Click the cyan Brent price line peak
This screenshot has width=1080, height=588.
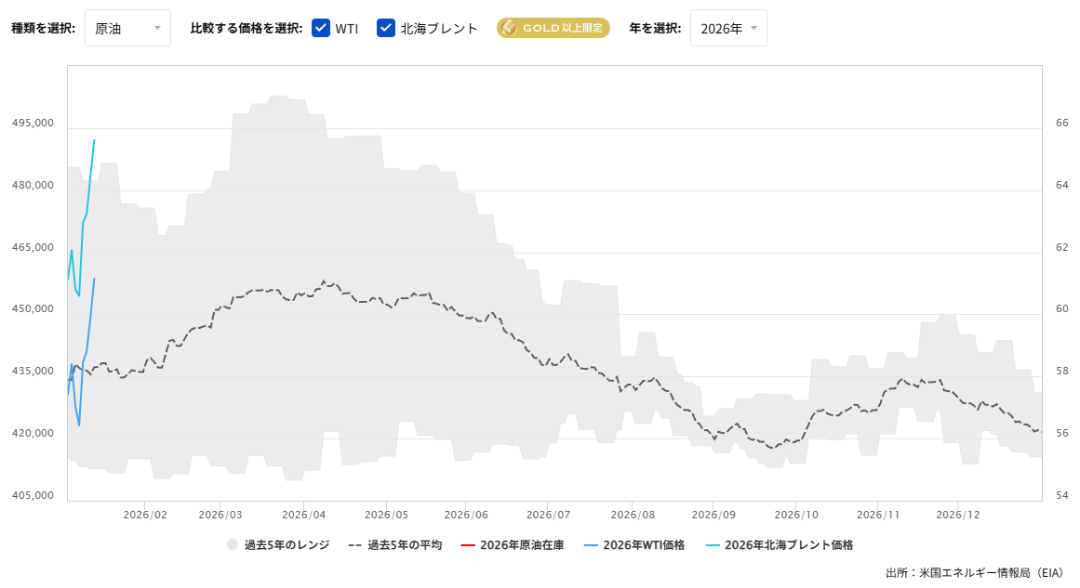point(94,139)
